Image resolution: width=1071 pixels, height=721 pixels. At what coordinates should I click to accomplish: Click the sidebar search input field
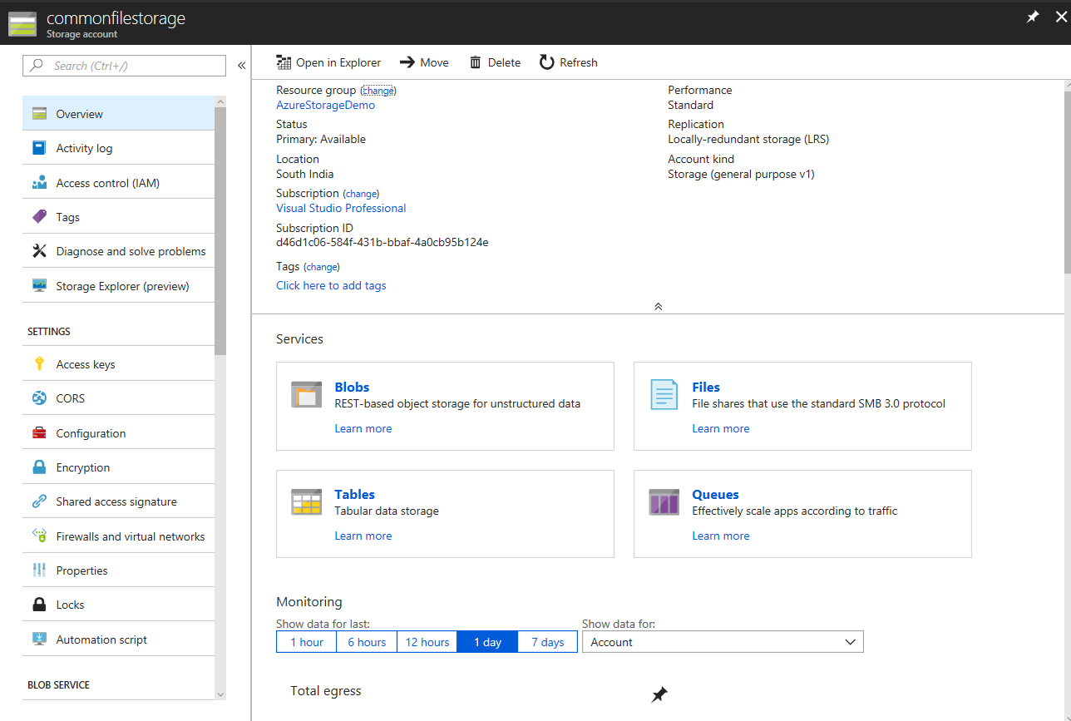(x=124, y=66)
